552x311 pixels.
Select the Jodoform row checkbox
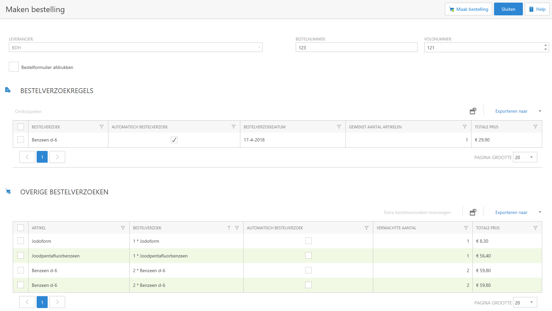pyautogui.click(x=21, y=241)
